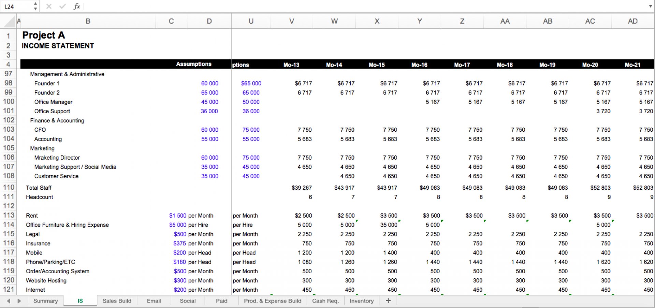Switch to the IS sheet tab
The height and width of the screenshot is (308, 655).
[x=80, y=301]
